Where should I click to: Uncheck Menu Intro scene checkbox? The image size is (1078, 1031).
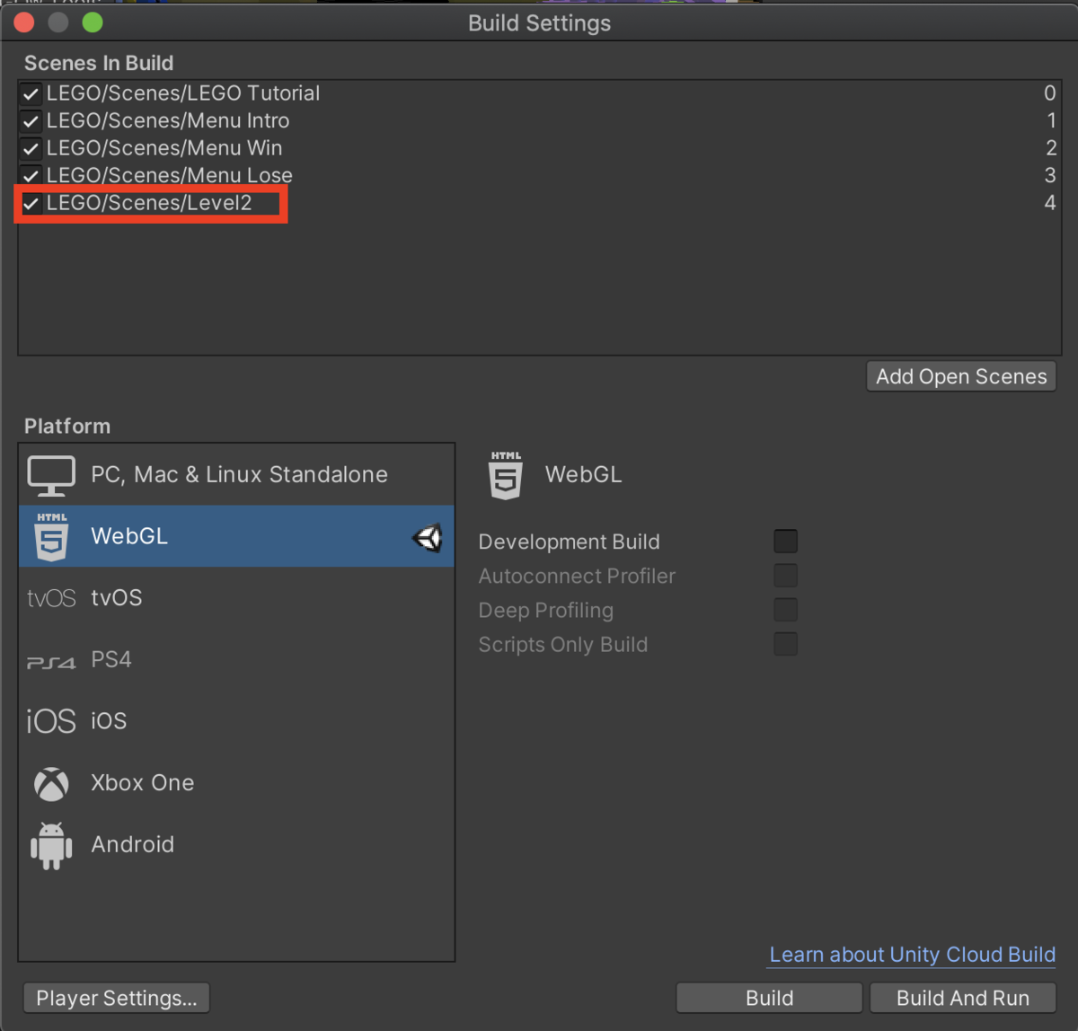(x=31, y=121)
